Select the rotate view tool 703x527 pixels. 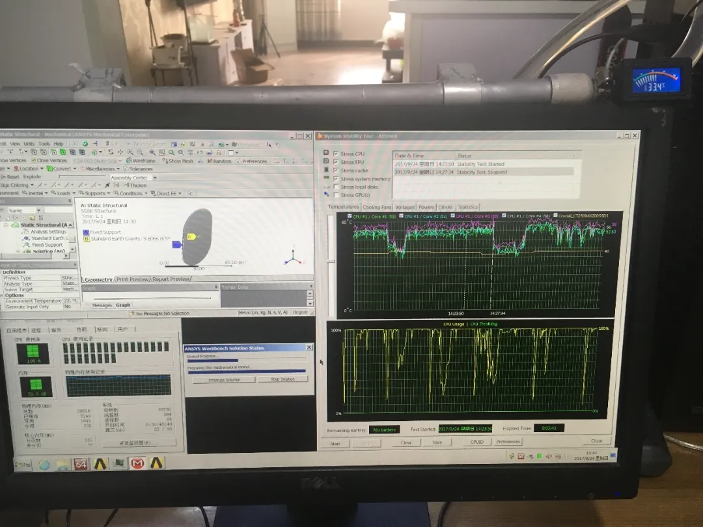point(111,152)
